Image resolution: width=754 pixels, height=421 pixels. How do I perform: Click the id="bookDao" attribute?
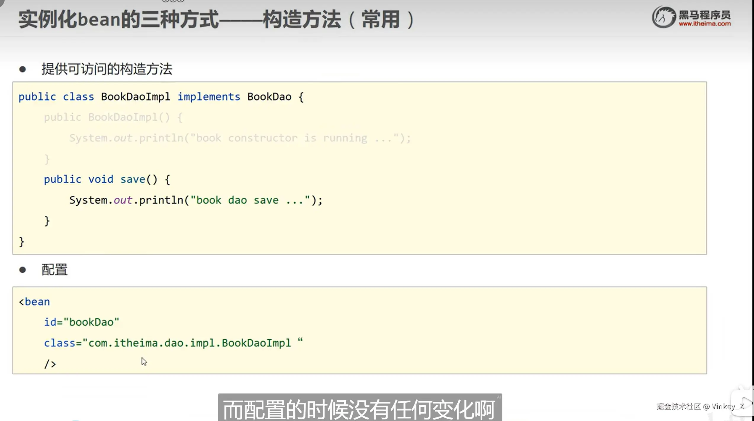click(82, 322)
